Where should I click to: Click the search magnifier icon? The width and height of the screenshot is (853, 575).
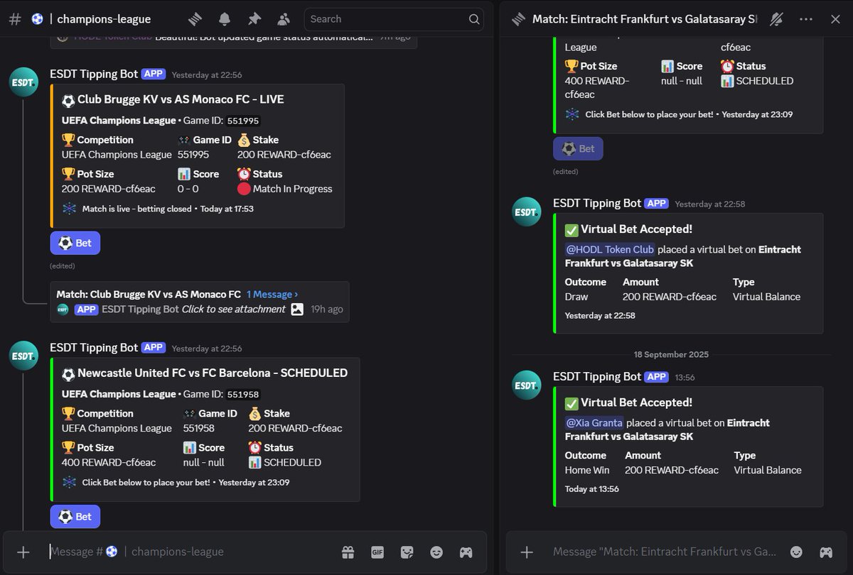[474, 19]
